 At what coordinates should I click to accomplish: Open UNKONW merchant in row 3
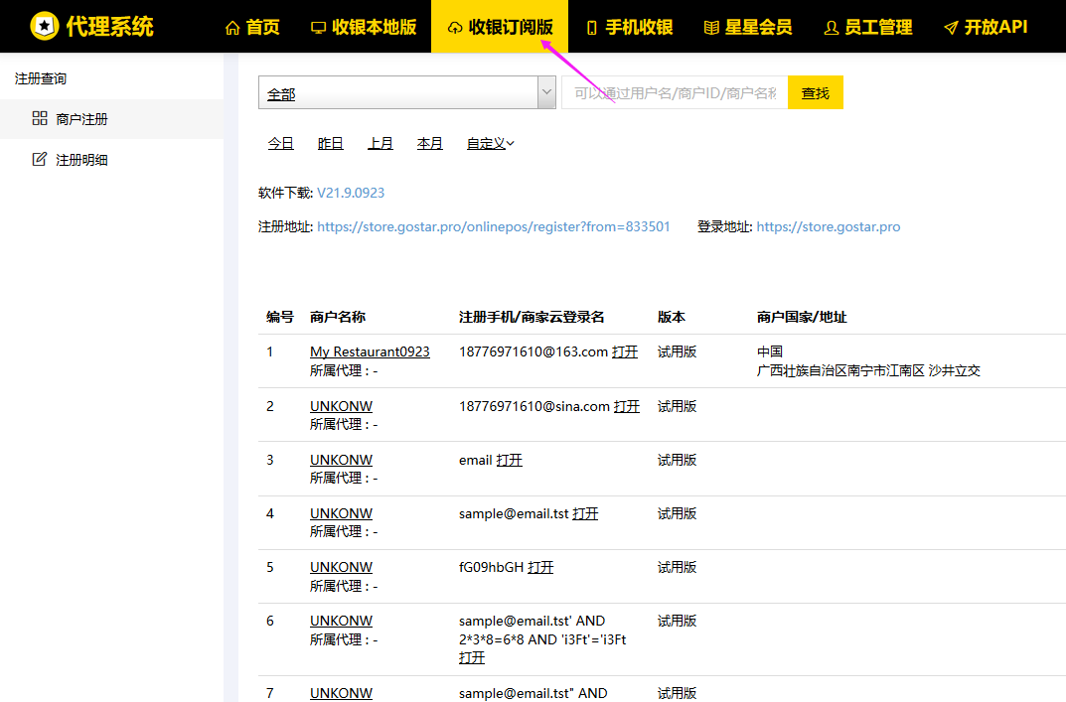tap(342, 460)
